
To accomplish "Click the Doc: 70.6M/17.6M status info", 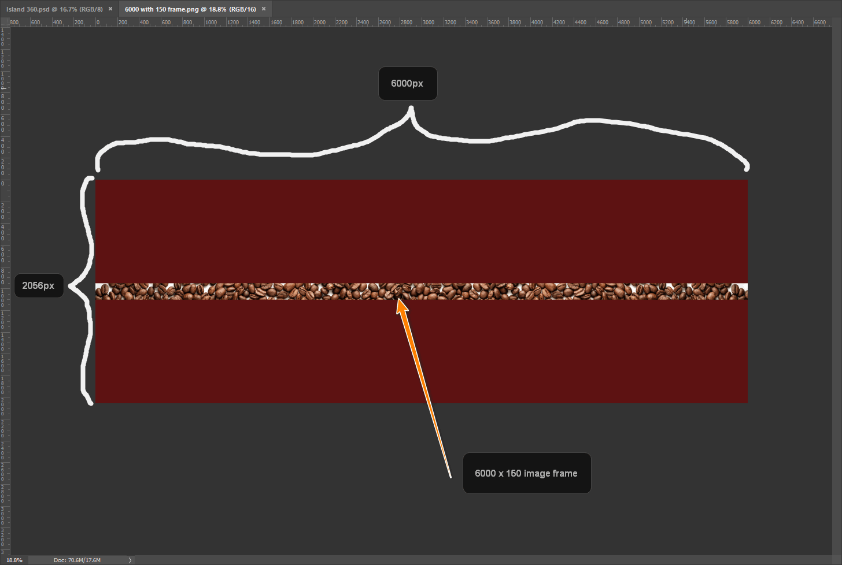I will 77,560.
